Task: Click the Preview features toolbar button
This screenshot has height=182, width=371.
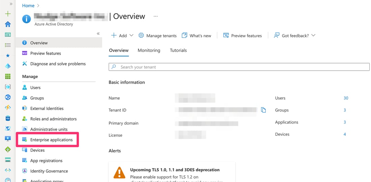Action: click(242, 35)
